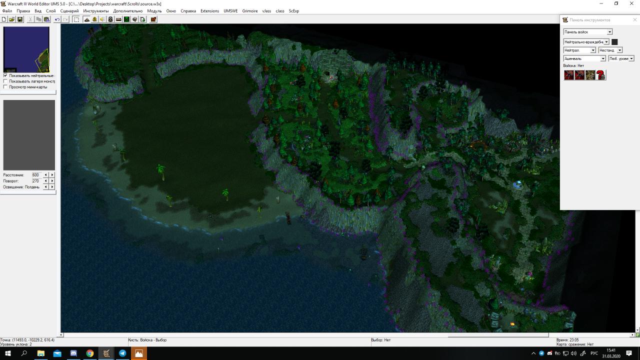The width and height of the screenshot is (640, 360).
Task: Open Discord from the taskbar
Action: click(x=73, y=353)
